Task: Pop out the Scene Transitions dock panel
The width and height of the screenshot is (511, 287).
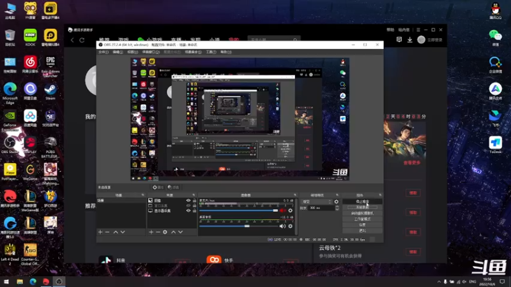Action: coord(337,195)
